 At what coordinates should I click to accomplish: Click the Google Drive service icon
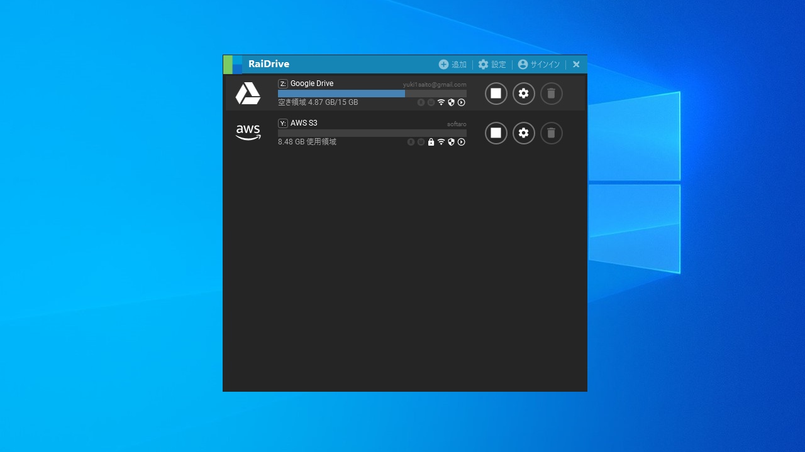(x=248, y=94)
